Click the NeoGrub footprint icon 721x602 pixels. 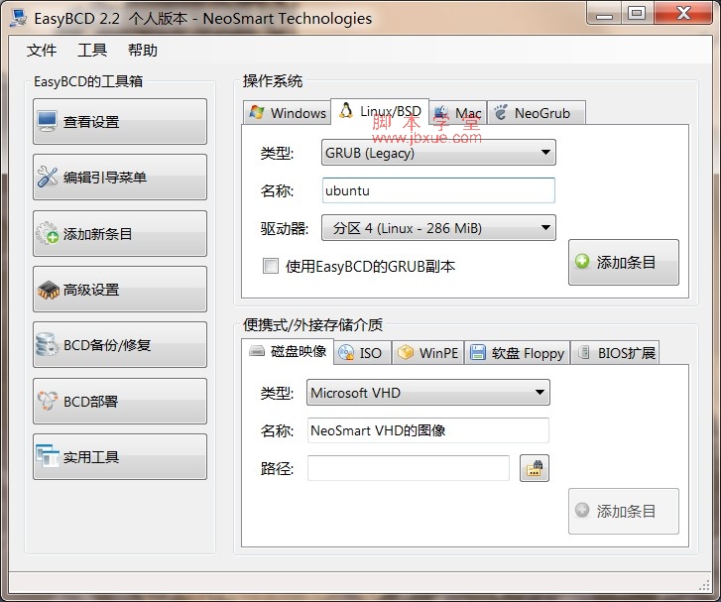500,112
